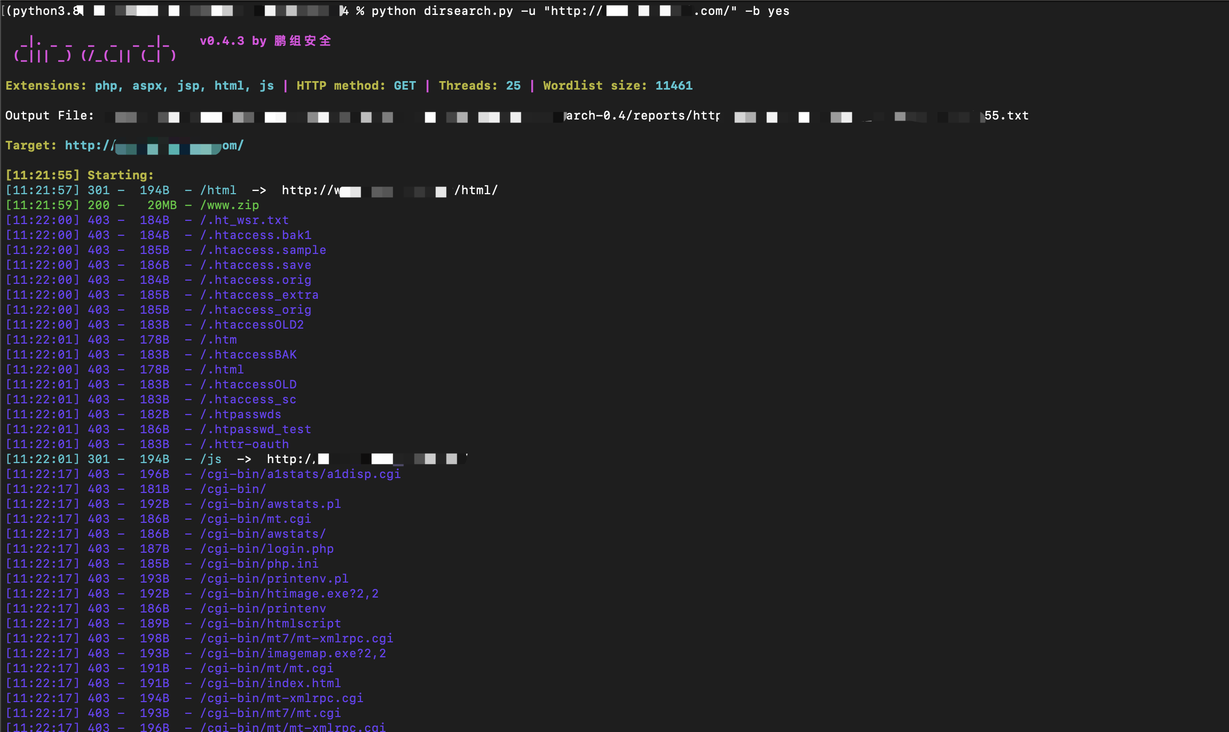Click the /cgi-bin/login.php path
1229x732 pixels.
(x=267, y=549)
